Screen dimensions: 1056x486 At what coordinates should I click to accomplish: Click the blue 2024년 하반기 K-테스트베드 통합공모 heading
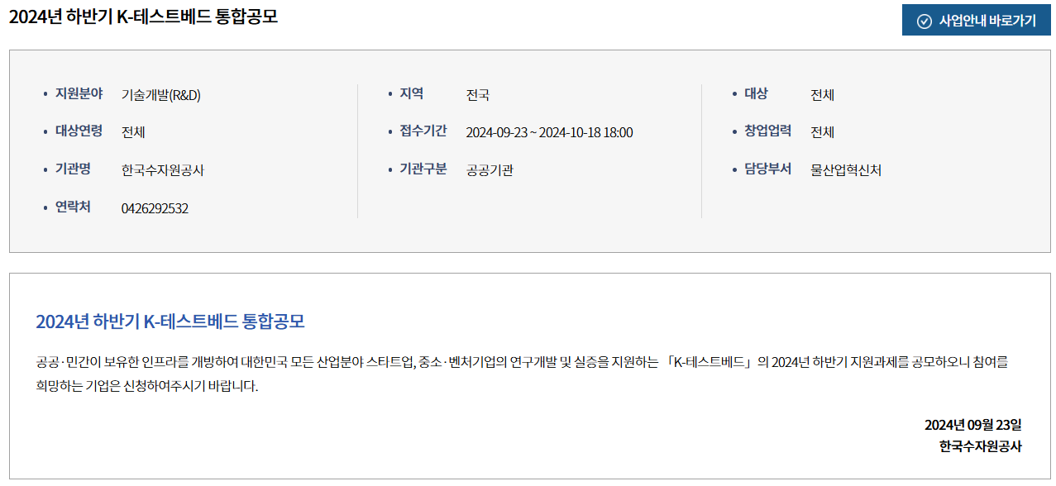170,322
